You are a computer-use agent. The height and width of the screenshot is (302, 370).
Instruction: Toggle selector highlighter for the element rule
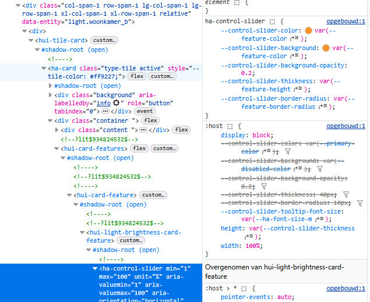[237, 2]
